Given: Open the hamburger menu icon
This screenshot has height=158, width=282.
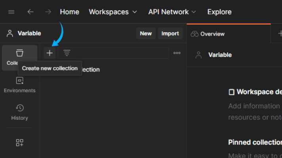Looking at the screenshot, I should point(11,12).
